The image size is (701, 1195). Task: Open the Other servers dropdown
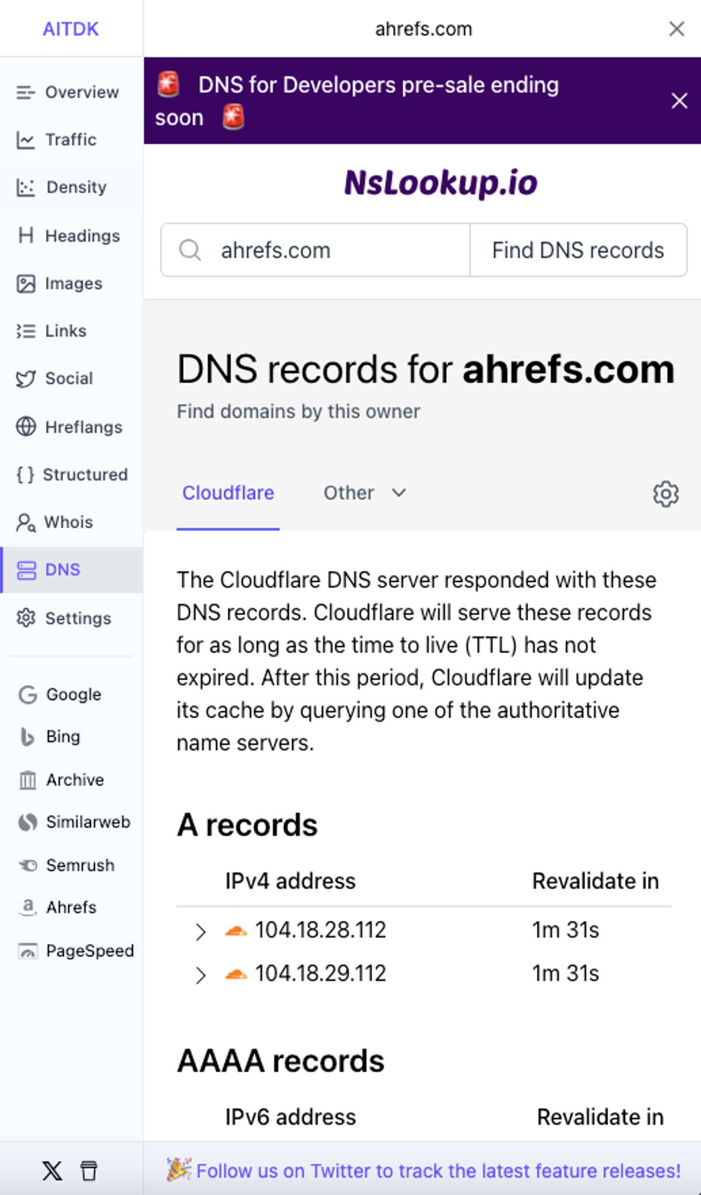coord(364,493)
